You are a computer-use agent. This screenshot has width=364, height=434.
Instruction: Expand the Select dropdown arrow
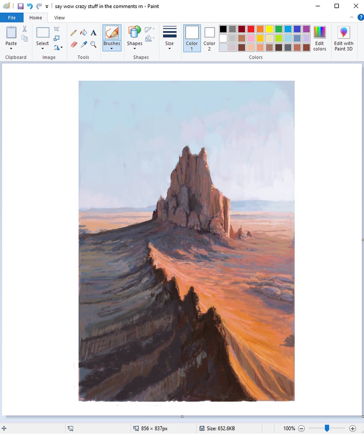tap(43, 49)
